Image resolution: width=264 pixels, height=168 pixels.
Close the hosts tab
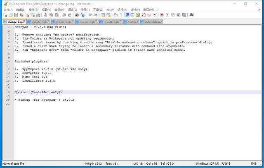[x=137, y=22]
